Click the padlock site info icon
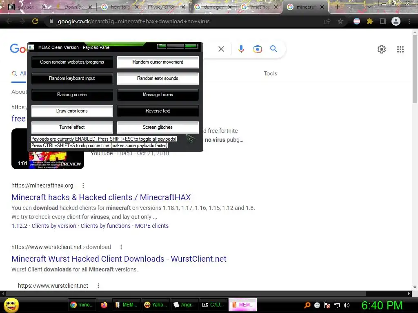 (51, 21)
